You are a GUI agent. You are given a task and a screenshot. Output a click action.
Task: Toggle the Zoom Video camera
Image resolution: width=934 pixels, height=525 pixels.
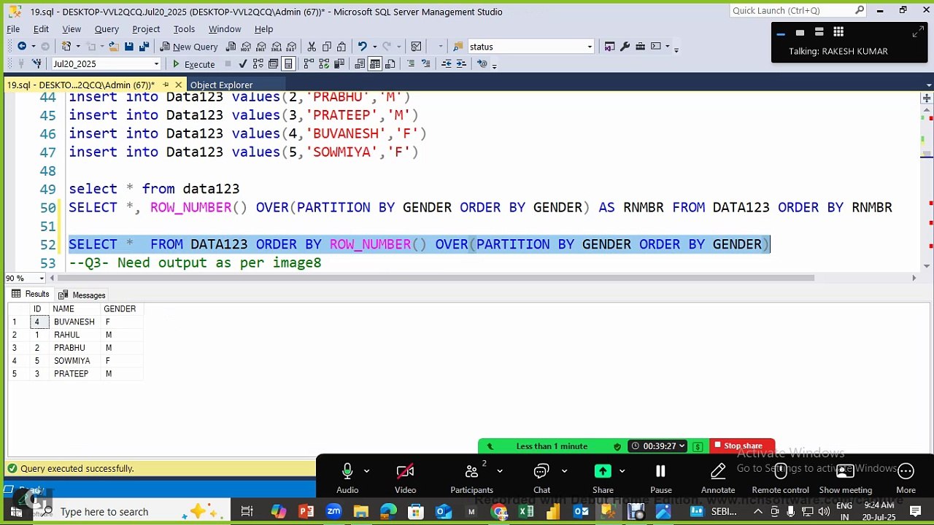(x=405, y=478)
